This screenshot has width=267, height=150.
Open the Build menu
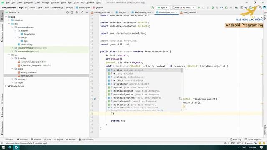tap(63, 2)
